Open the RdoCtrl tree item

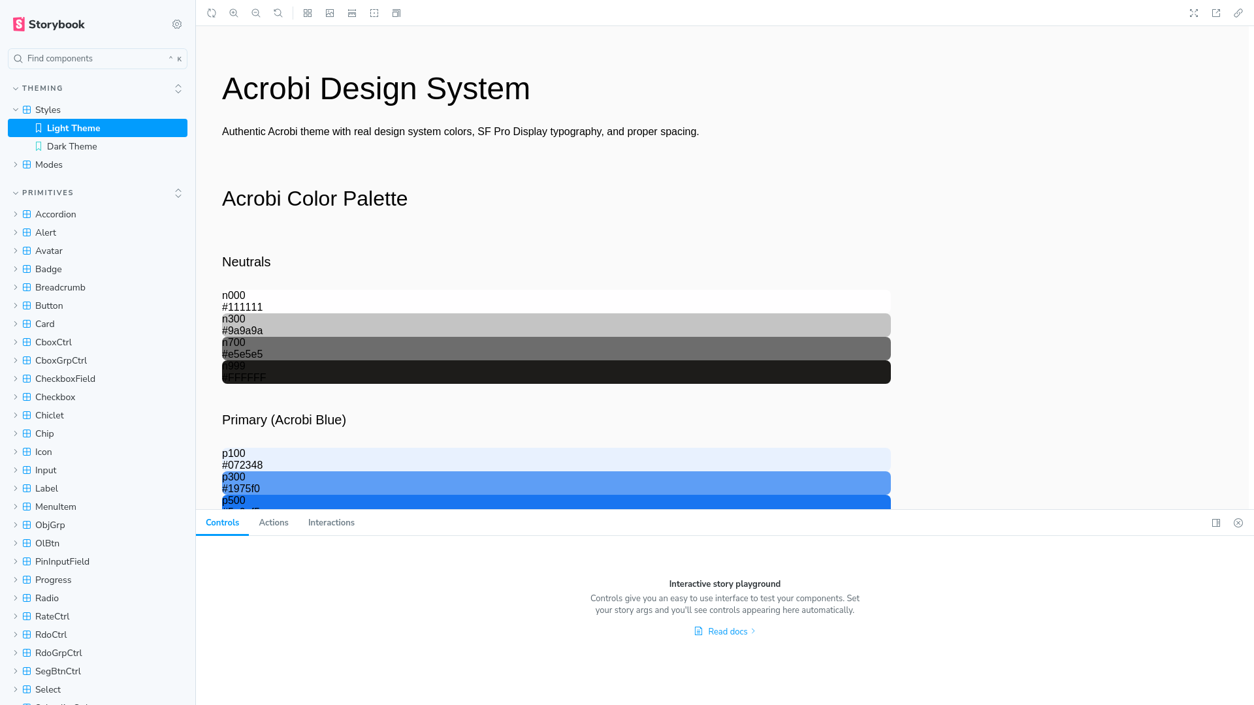97,634
